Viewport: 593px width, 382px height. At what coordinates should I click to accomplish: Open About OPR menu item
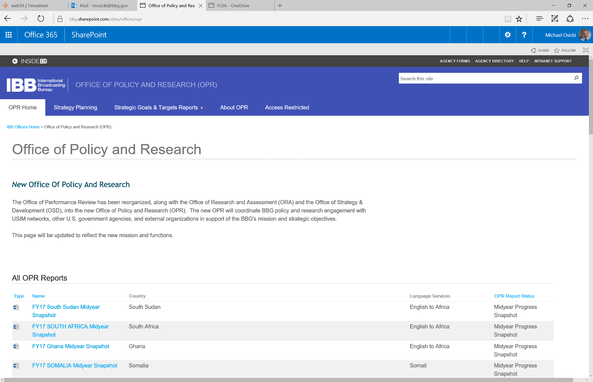coord(234,107)
